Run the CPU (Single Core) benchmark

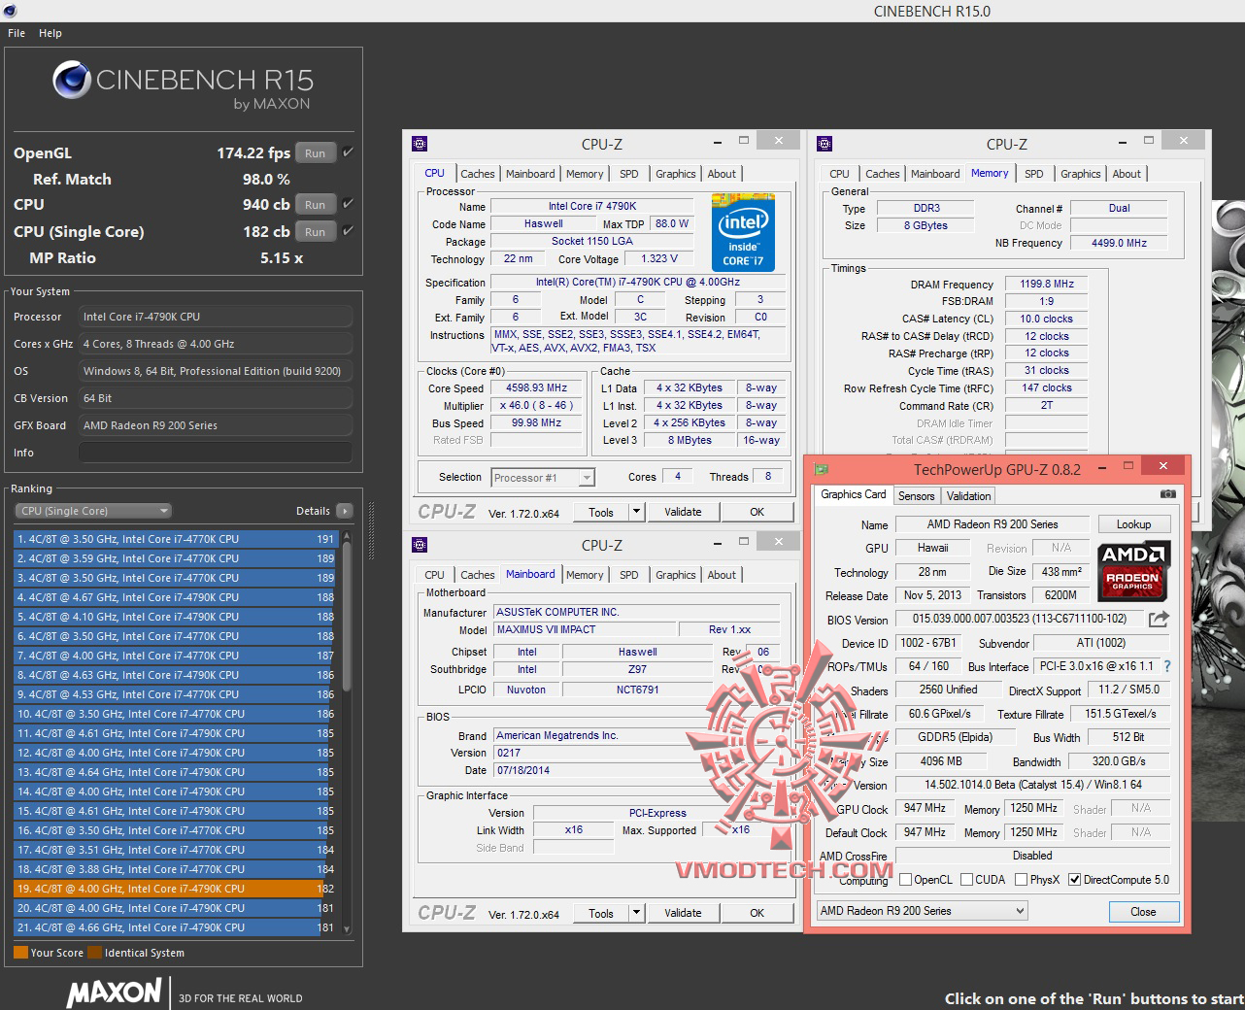pyautogui.click(x=316, y=232)
